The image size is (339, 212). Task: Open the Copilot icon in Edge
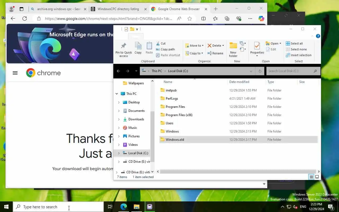pyautogui.click(x=261, y=19)
